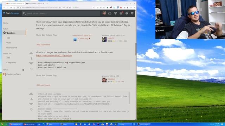Add a comment on rubo77's answer

43,44
